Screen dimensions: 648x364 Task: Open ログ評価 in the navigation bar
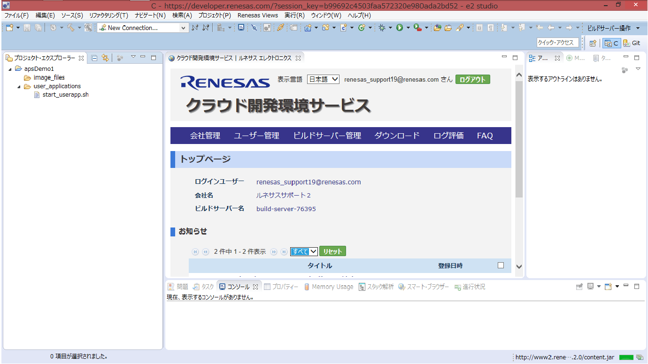(x=449, y=136)
